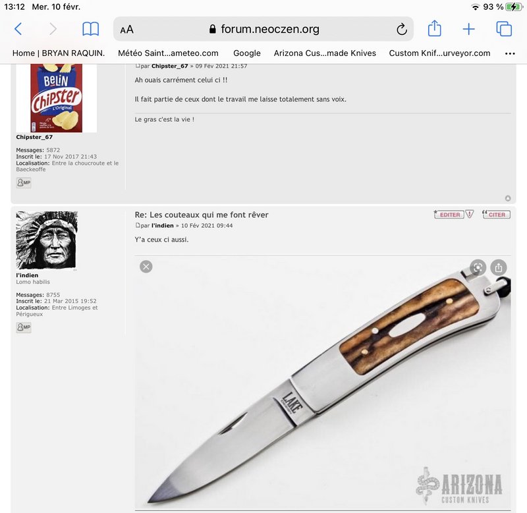The height and width of the screenshot is (513, 527).
Task: Open the Arizona Cus...made Knives bookmark
Action: (325, 53)
